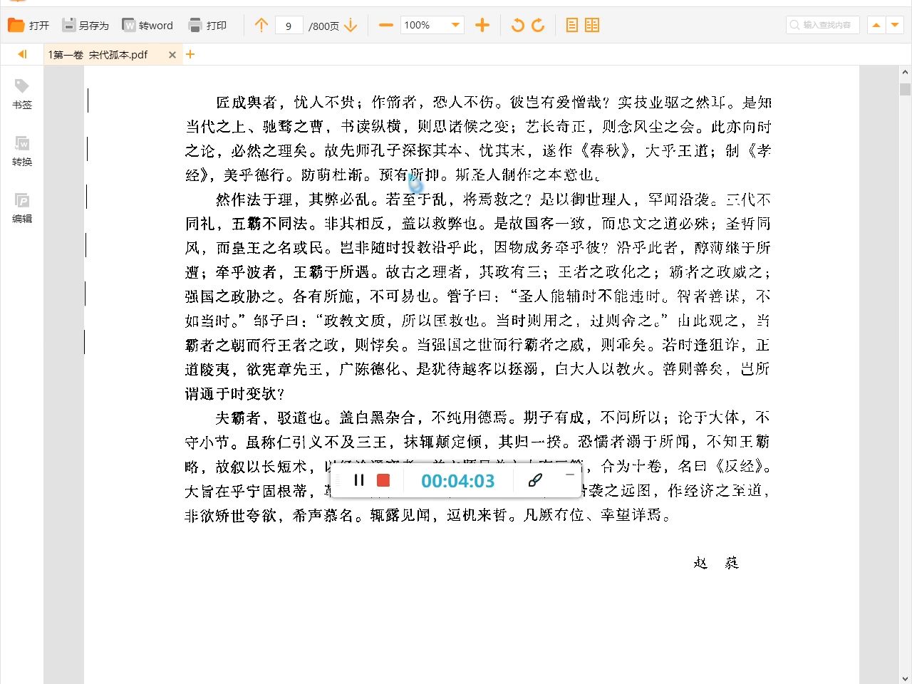
Task: Convert document using 转word
Action: pos(147,25)
